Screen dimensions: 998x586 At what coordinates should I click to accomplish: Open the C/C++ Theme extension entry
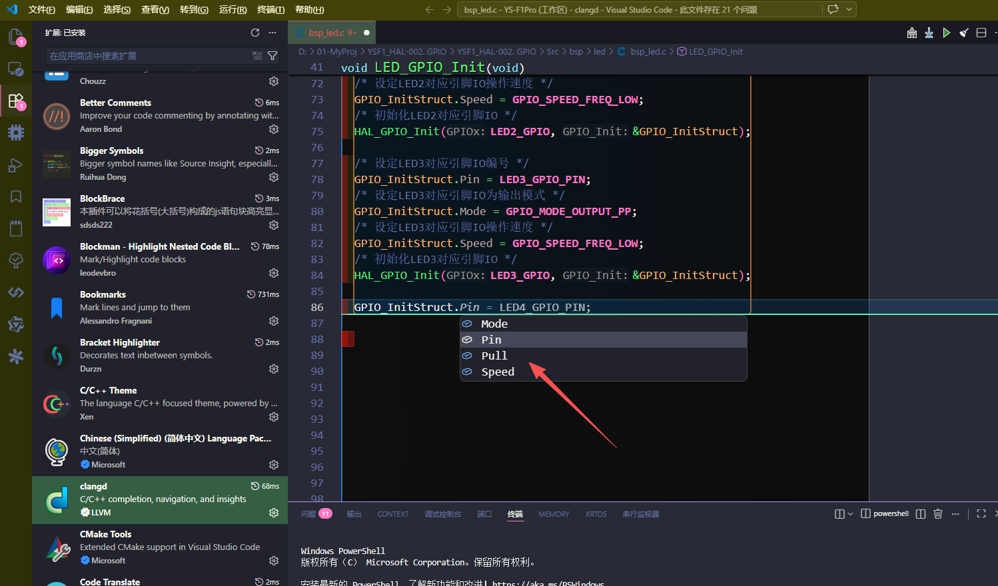coord(160,404)
